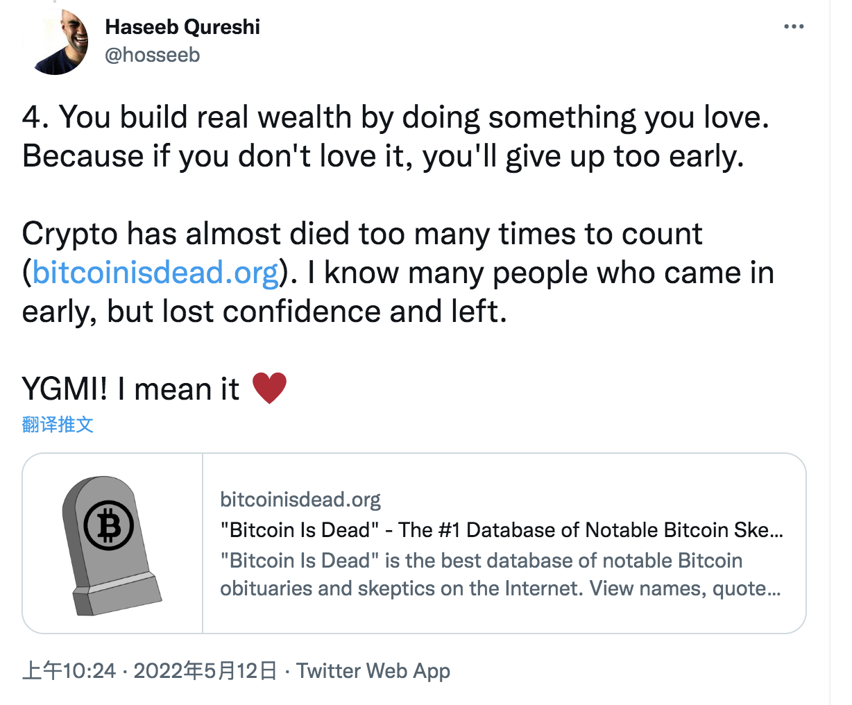Click the Bitcoin symbol on the tombstone
The width and height of the screenshot is (852, 705).
click(x=108, y=525)
